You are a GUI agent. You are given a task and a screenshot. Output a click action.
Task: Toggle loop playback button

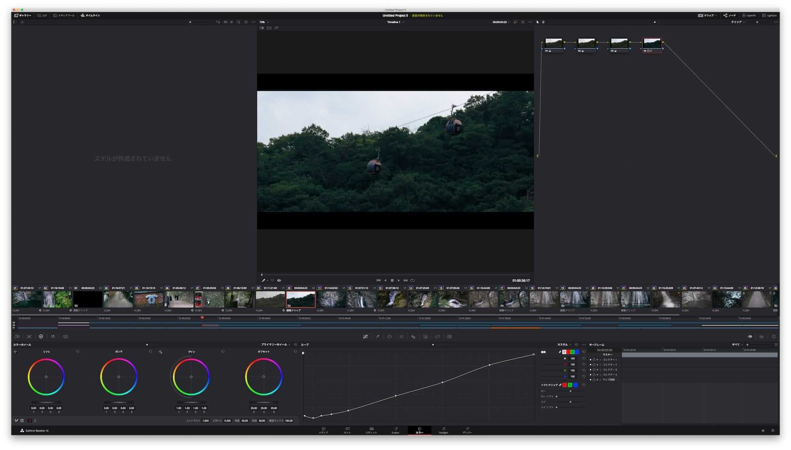pyautogui.click(x=413, y=280)
